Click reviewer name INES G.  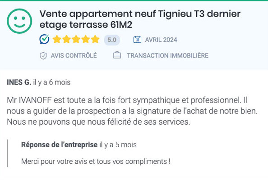19,82
